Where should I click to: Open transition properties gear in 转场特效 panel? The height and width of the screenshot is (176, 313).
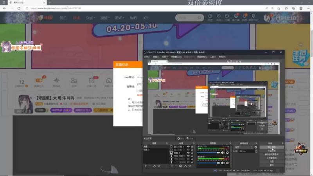tap(256, 147)
